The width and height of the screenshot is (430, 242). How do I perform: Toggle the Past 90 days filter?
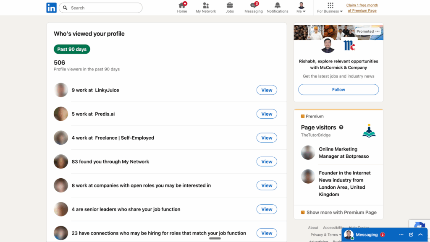72,49
